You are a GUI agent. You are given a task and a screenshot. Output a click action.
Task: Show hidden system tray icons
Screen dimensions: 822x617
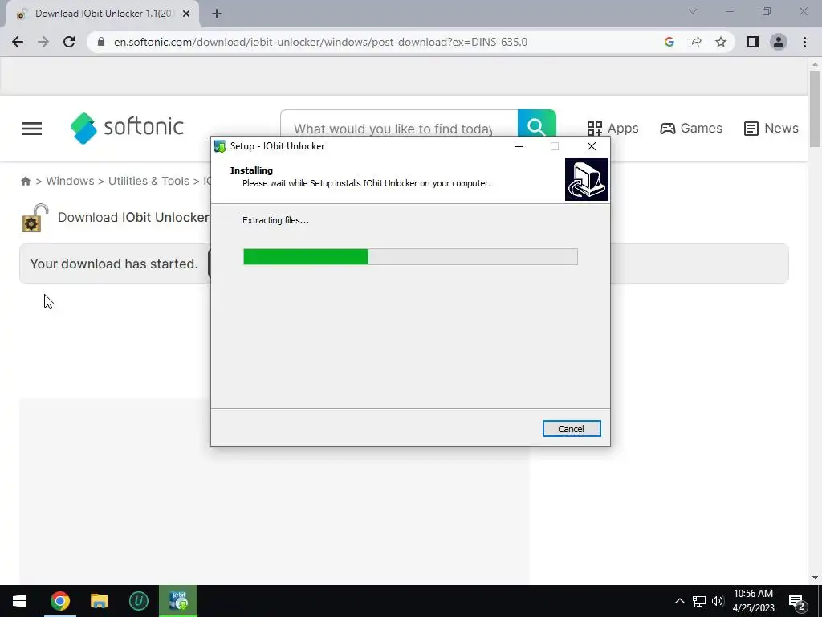pyautogui.click(x=679, y=601)
